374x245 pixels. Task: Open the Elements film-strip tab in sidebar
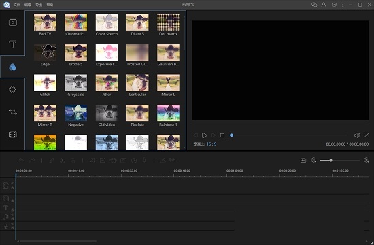tap(13, 135)
